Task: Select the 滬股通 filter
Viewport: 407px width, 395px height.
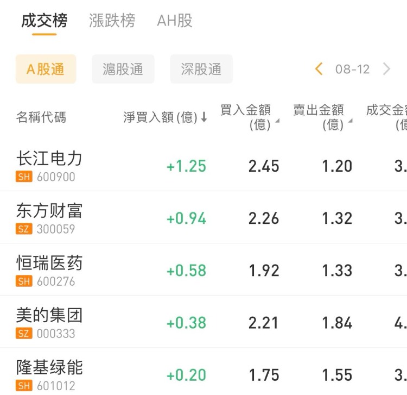Action: coord(123,69)
